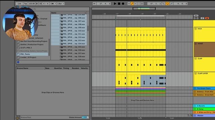Click the Groove Name column header
The image size is (215, 120).
31,68
